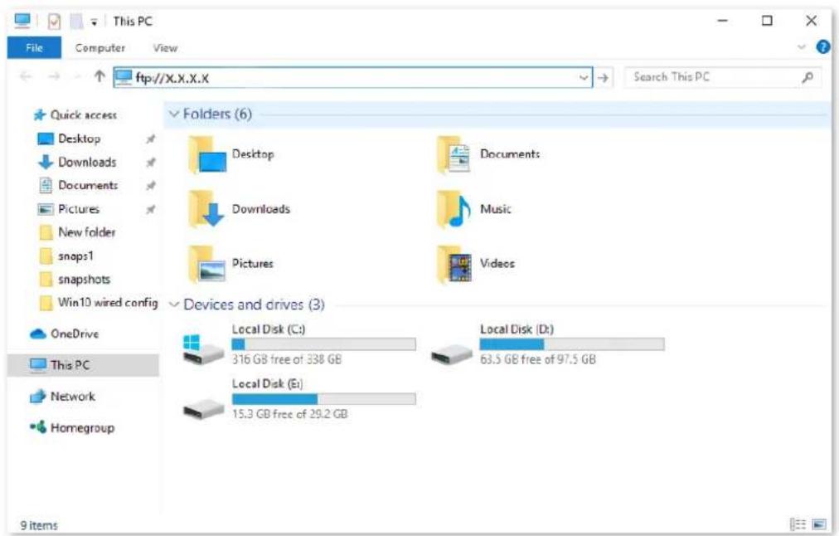Screen dimensions: 839x536
Task: Click the Homegroup icon in sidebar
Action: pyautogui.click(x=38, y=427)
